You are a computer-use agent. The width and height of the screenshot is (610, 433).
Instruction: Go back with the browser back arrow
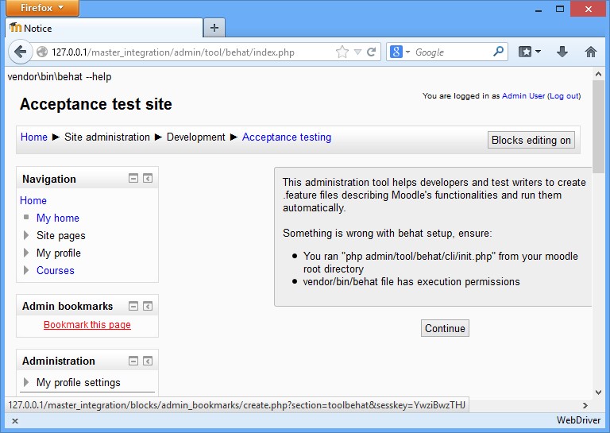(20, 52)
